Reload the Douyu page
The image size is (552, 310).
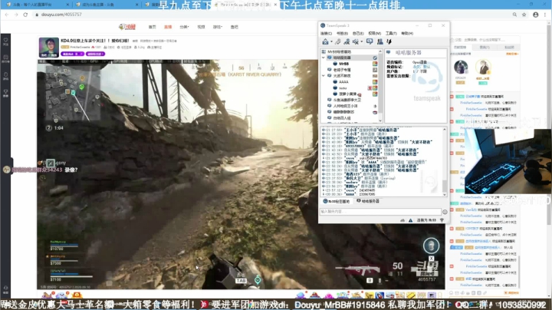[25, 15]
